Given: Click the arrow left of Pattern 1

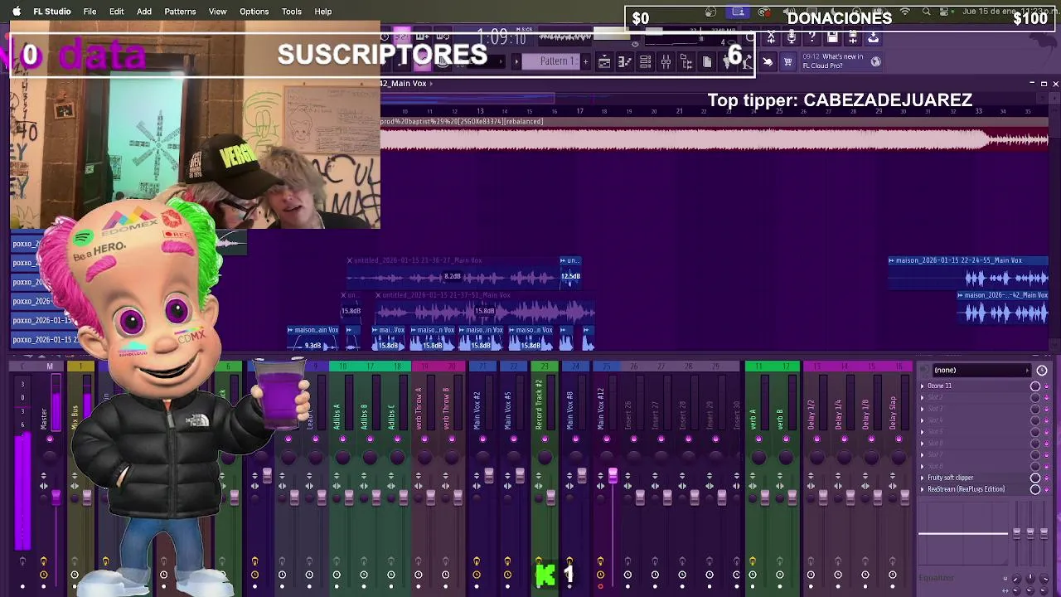Looking at the screenshot, I should 516,61.
